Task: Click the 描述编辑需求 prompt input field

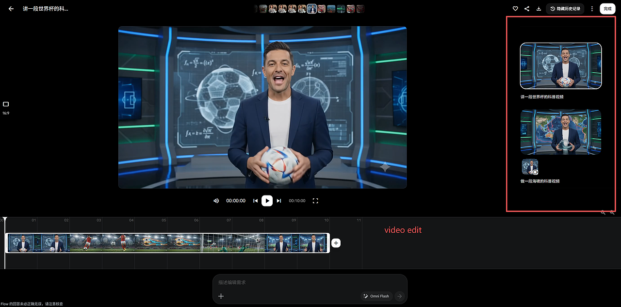Action: coord(310,282)
